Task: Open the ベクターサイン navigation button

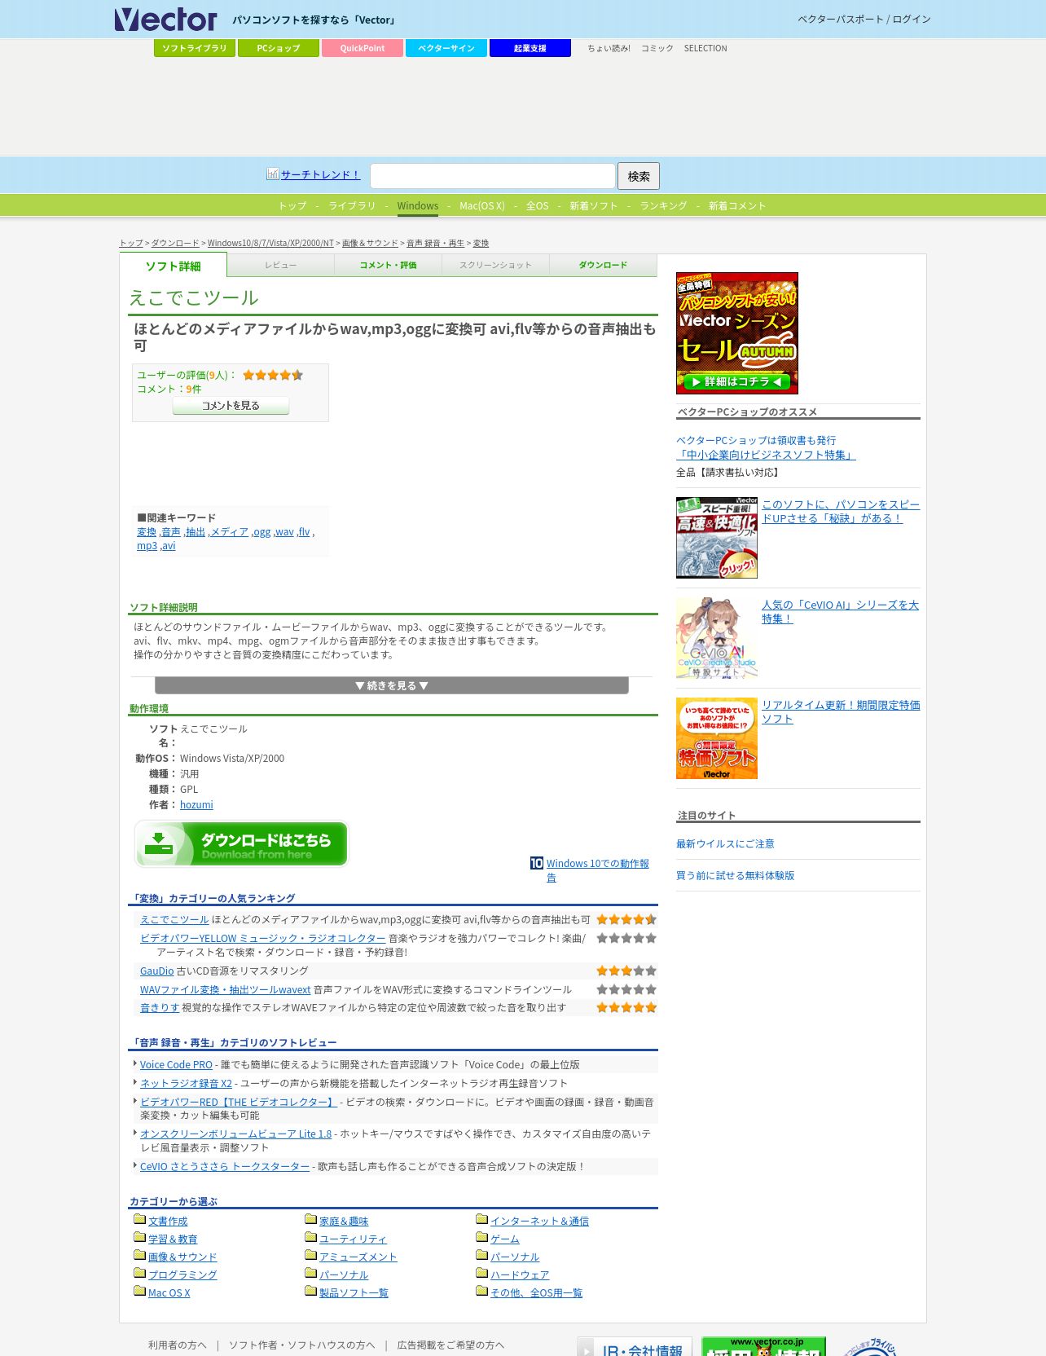Action: [x=446, y=48]
